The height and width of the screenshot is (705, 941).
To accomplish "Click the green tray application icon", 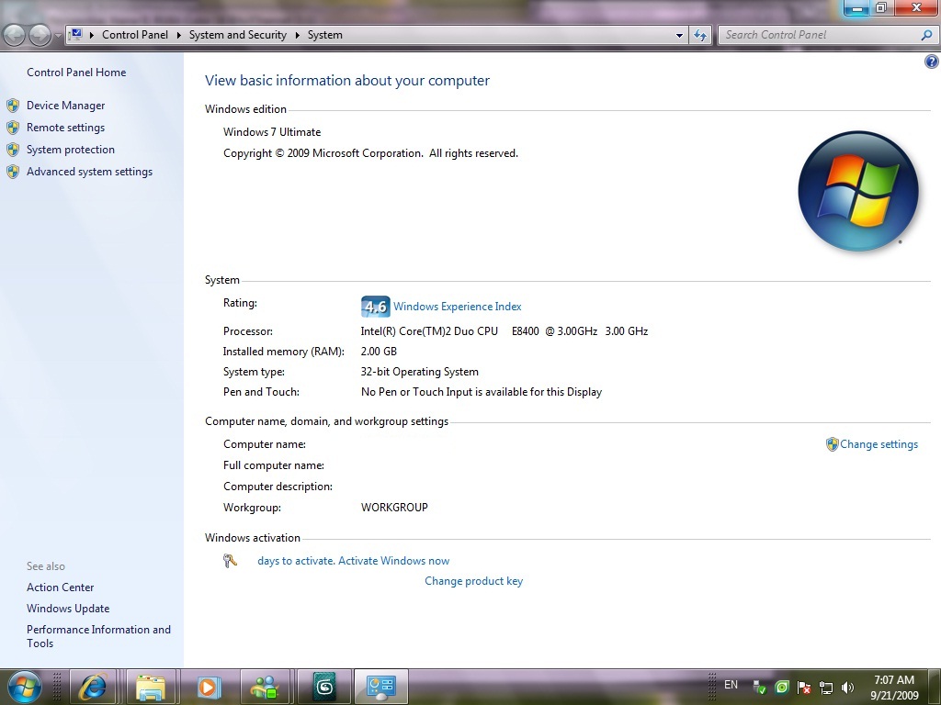I will [x=781, y=687].
